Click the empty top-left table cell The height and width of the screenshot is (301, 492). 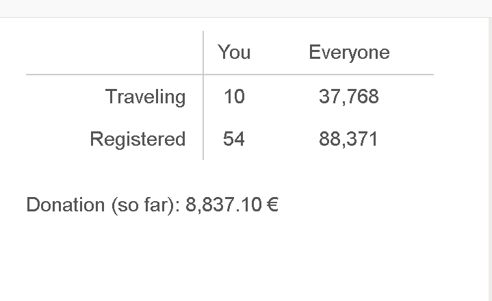coord(114,53)
